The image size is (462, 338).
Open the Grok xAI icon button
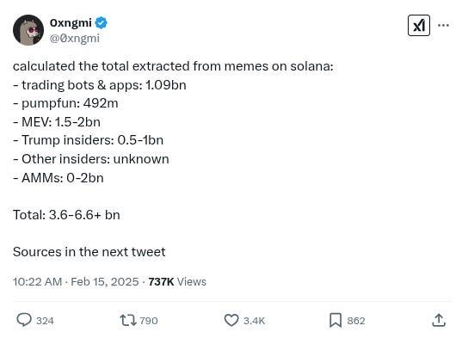[x=419, y=26]
